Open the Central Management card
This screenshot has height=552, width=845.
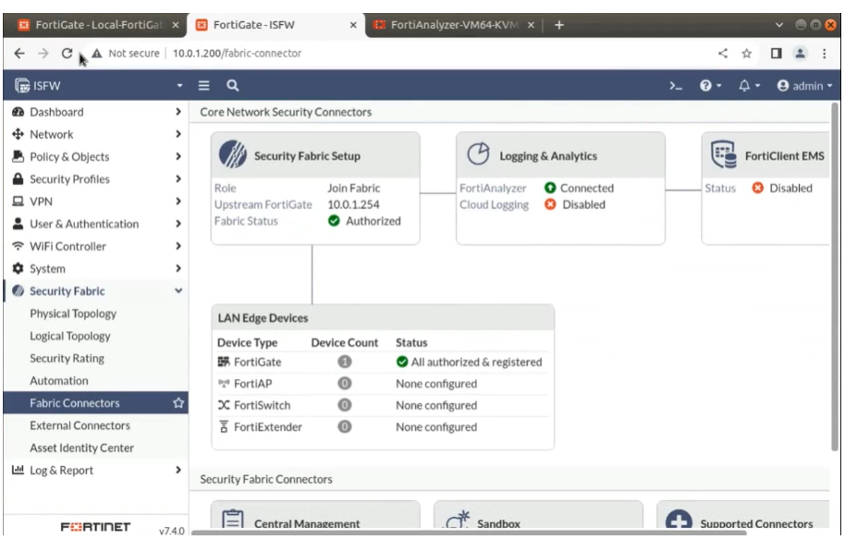(315, 515)
